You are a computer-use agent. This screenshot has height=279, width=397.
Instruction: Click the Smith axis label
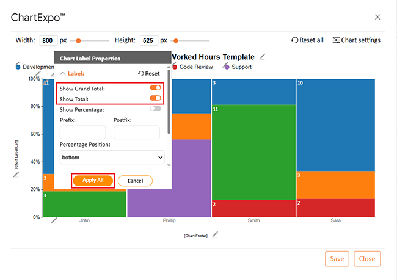(253, 220)
